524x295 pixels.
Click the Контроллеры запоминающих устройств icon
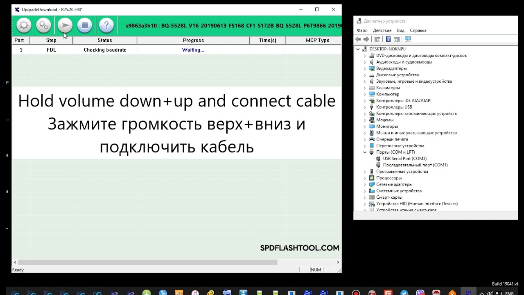tap(372, 113)
